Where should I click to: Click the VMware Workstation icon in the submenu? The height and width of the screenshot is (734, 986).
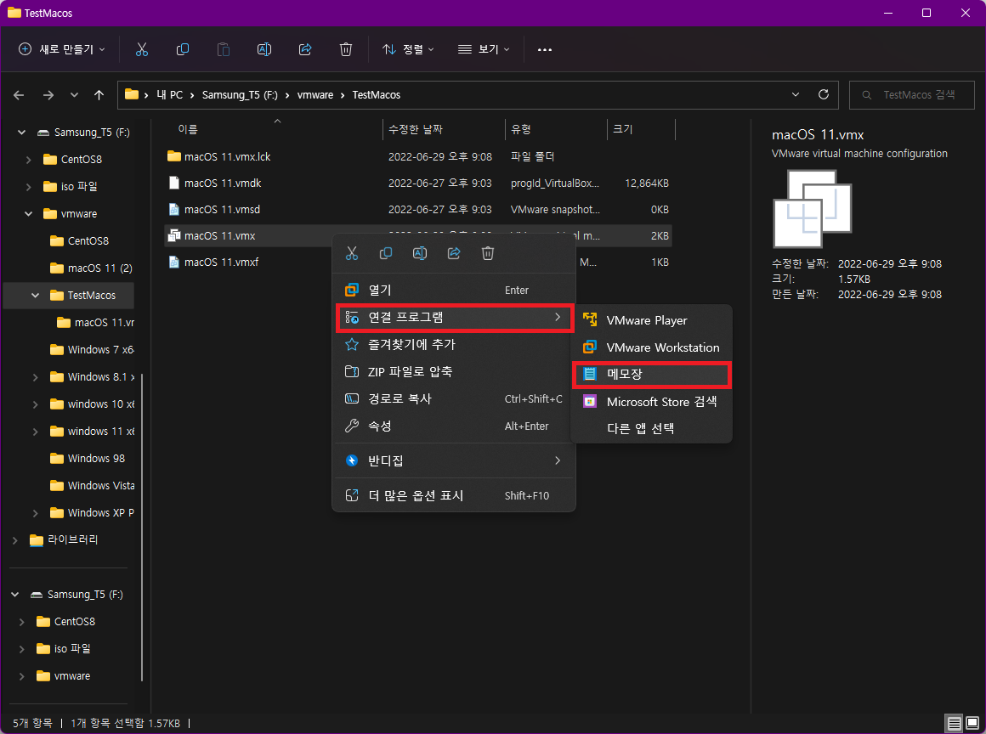[x=590, y=347]
